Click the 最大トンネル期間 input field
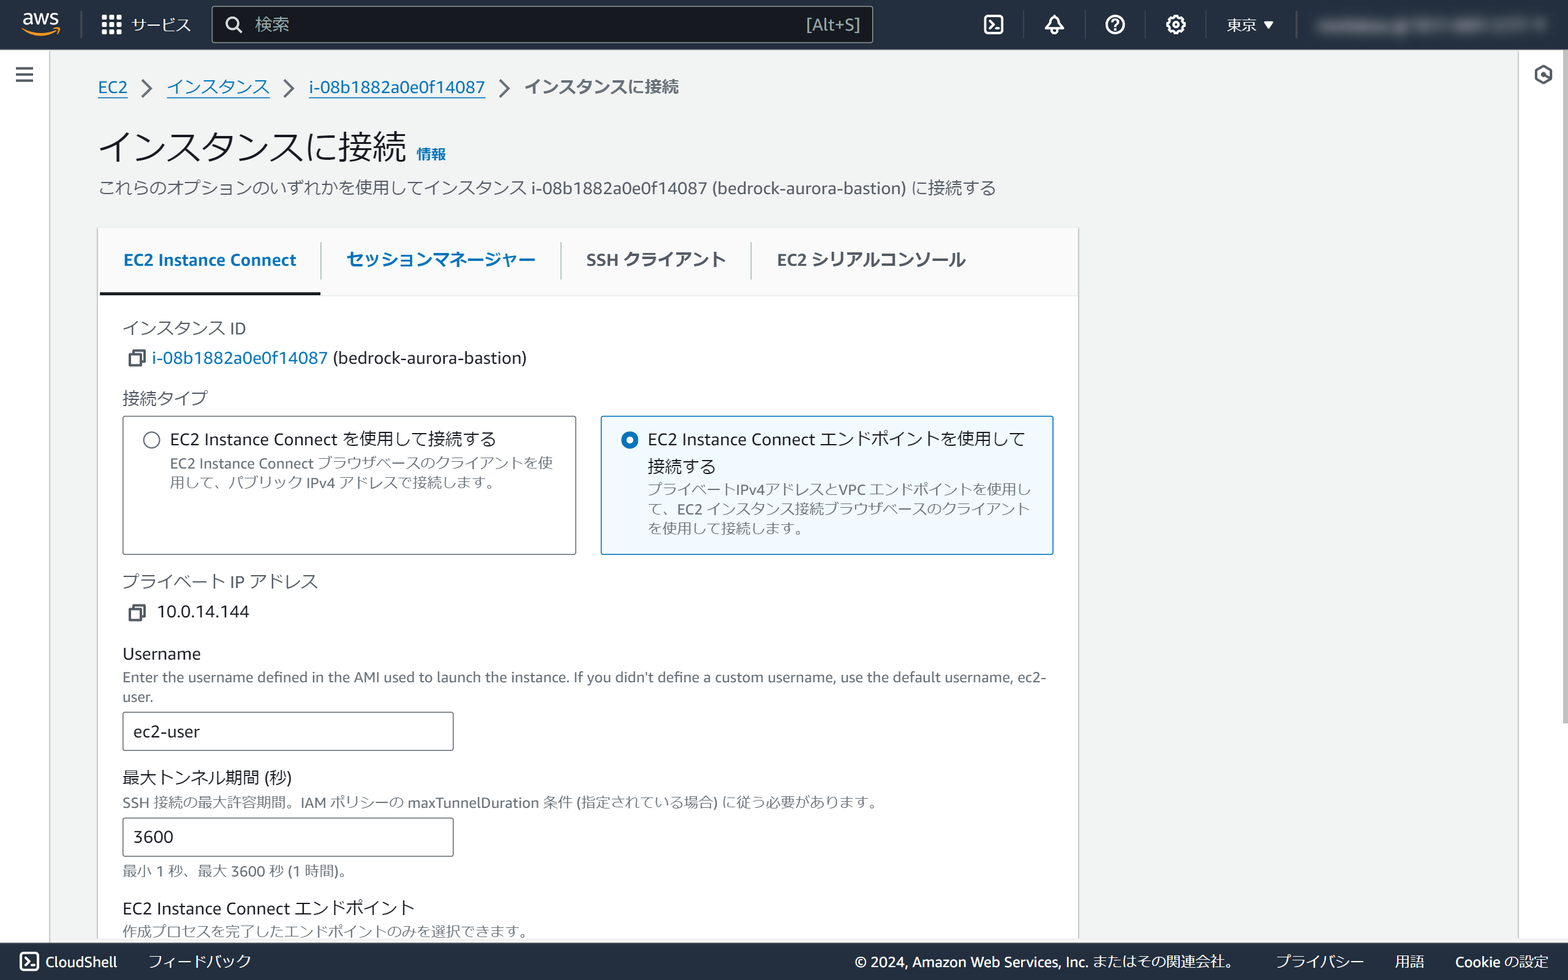Image resolution: width=1568 pixels, height=980 pixels. point(288,837)
